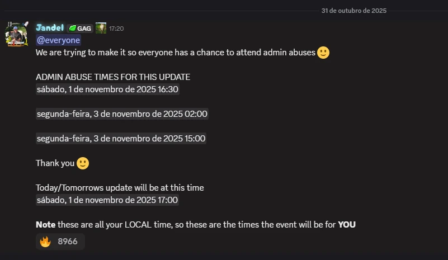448x260 pixels.
Task: Click the @everyone mention
Action: 58,40
